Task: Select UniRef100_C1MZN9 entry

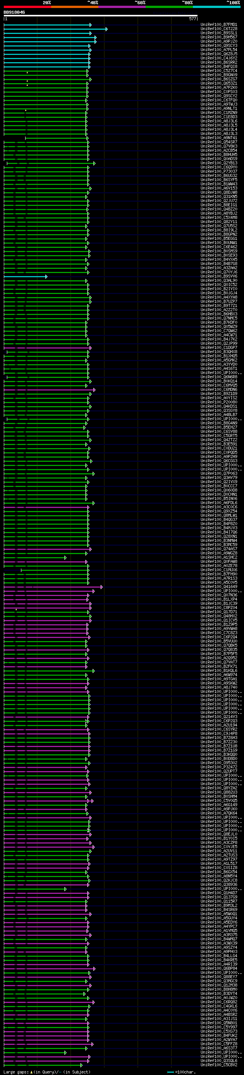Action: pos(219,112)
